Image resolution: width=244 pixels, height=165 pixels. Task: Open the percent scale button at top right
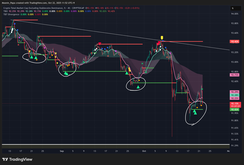tap(233, 8)
